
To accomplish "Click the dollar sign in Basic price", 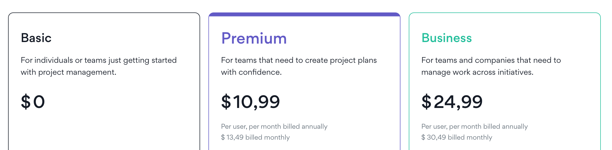I will 26,102.
